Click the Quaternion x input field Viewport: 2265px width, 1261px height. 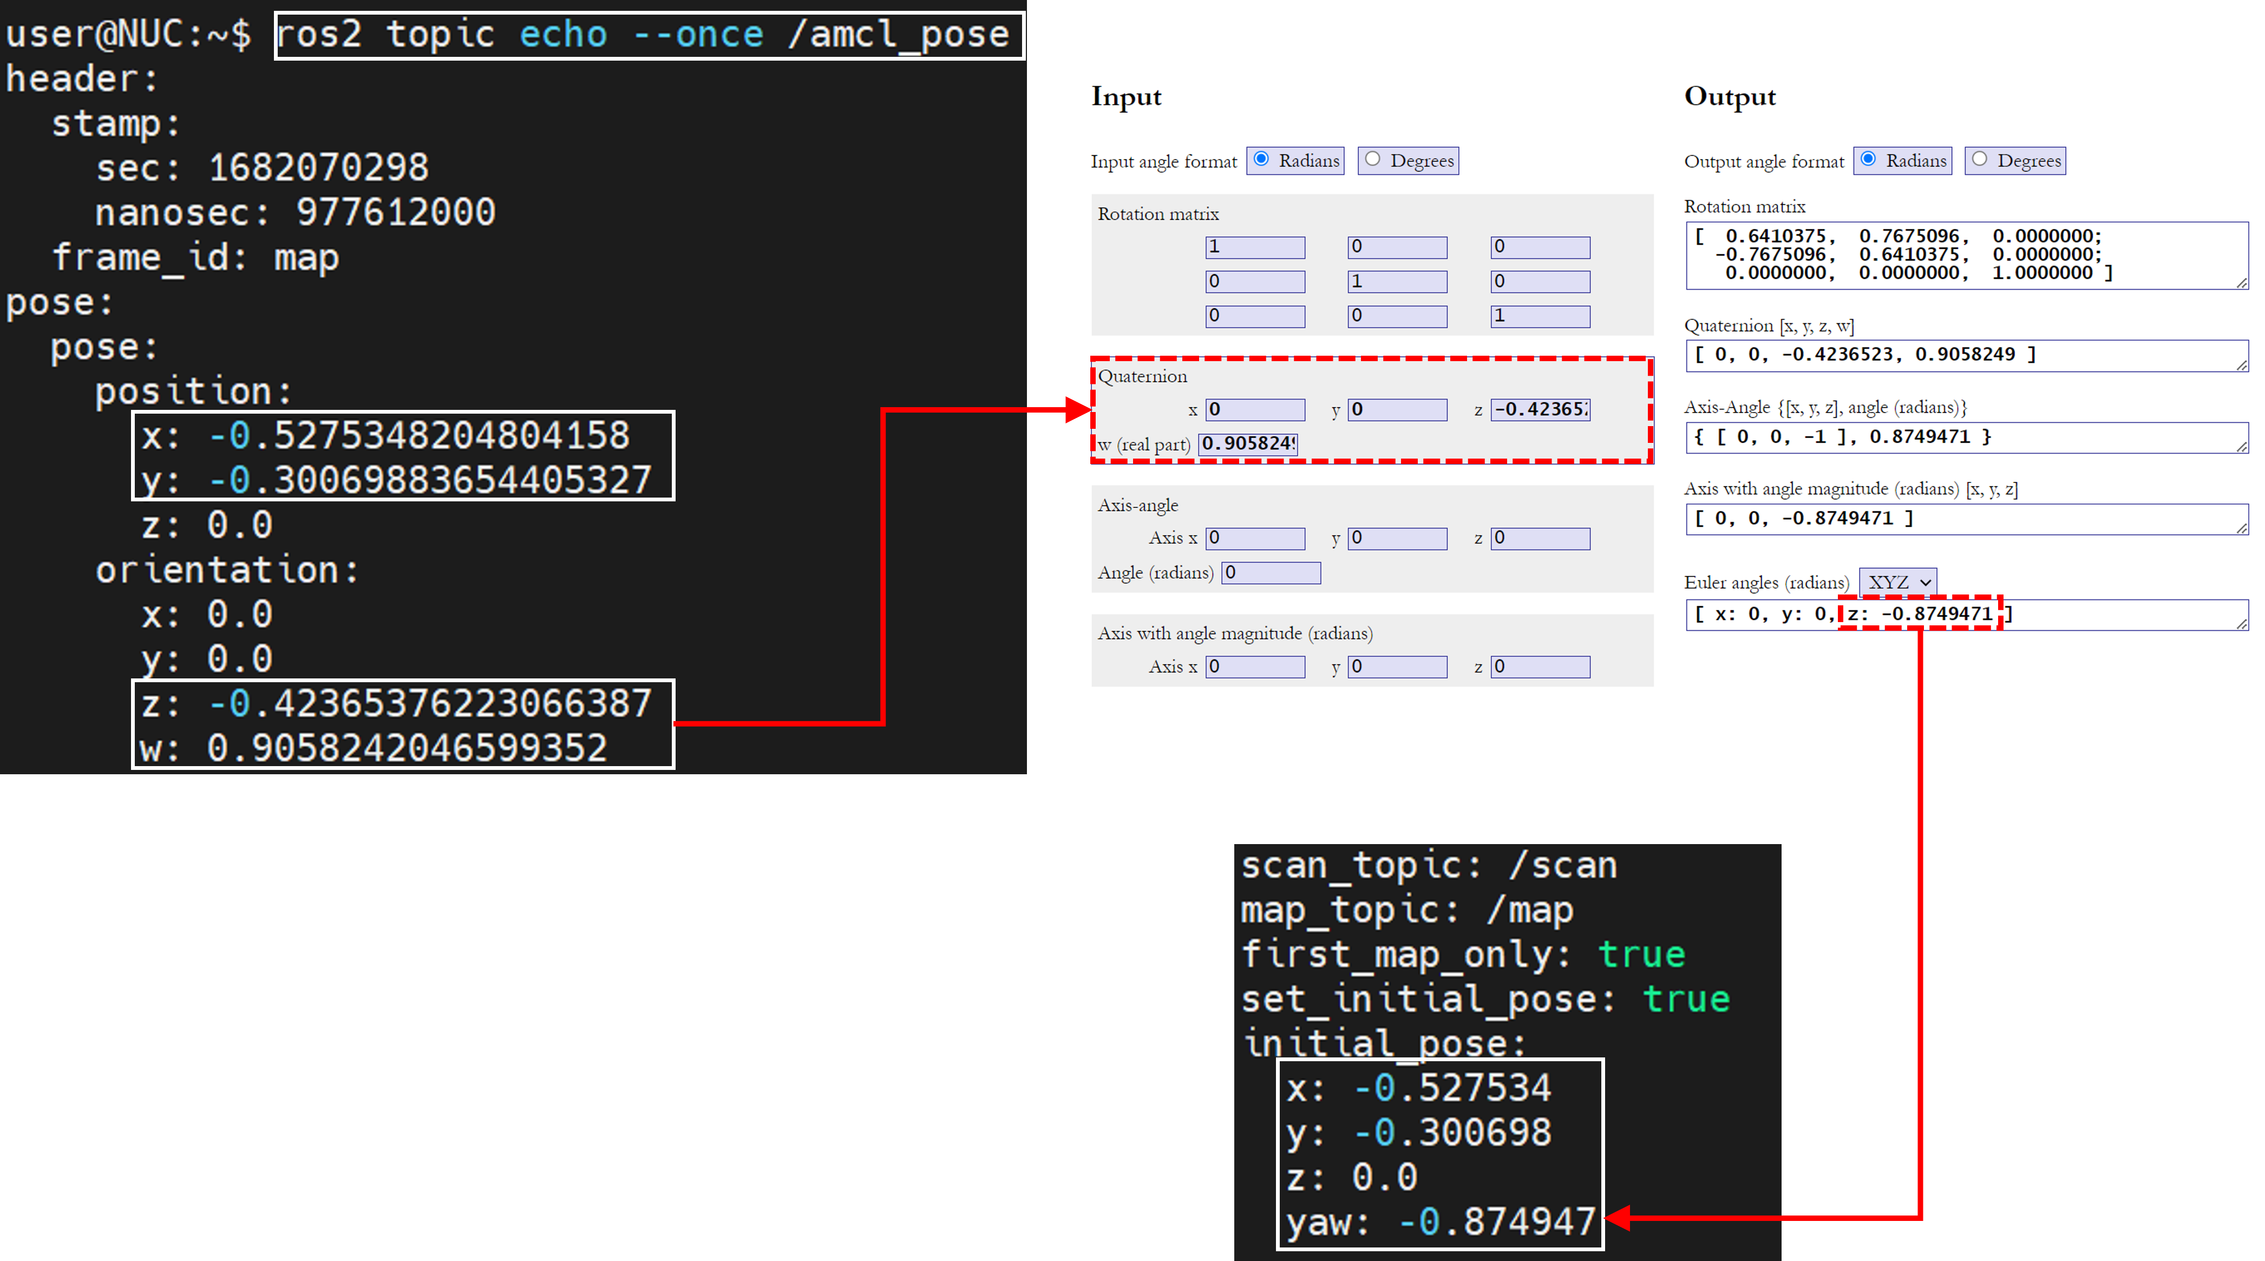coord(1255,410)
